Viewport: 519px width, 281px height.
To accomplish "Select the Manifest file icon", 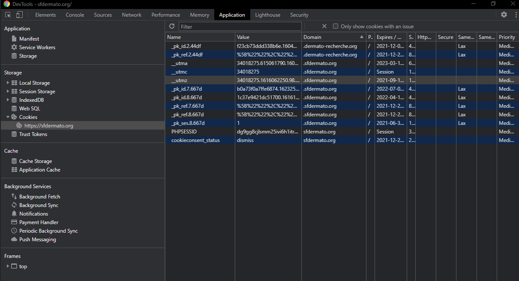I will coord(14,38).
